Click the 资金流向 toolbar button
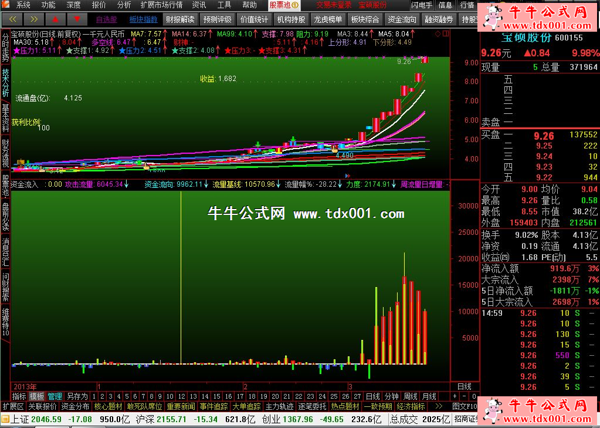The height and width of the screenshot is (428, 600). click(402, 19)
